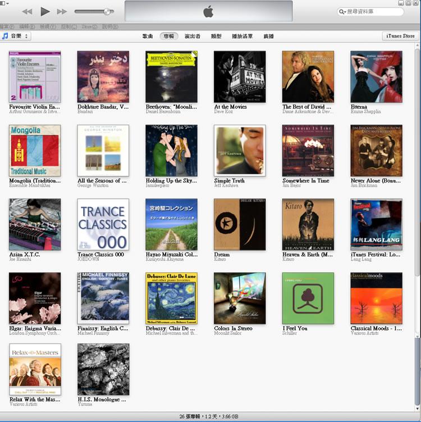
Task: Switch to the 類型 tab
Action: point(216,36)
